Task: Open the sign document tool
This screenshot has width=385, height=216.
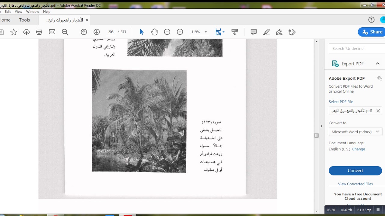Action: coord(279,32)
